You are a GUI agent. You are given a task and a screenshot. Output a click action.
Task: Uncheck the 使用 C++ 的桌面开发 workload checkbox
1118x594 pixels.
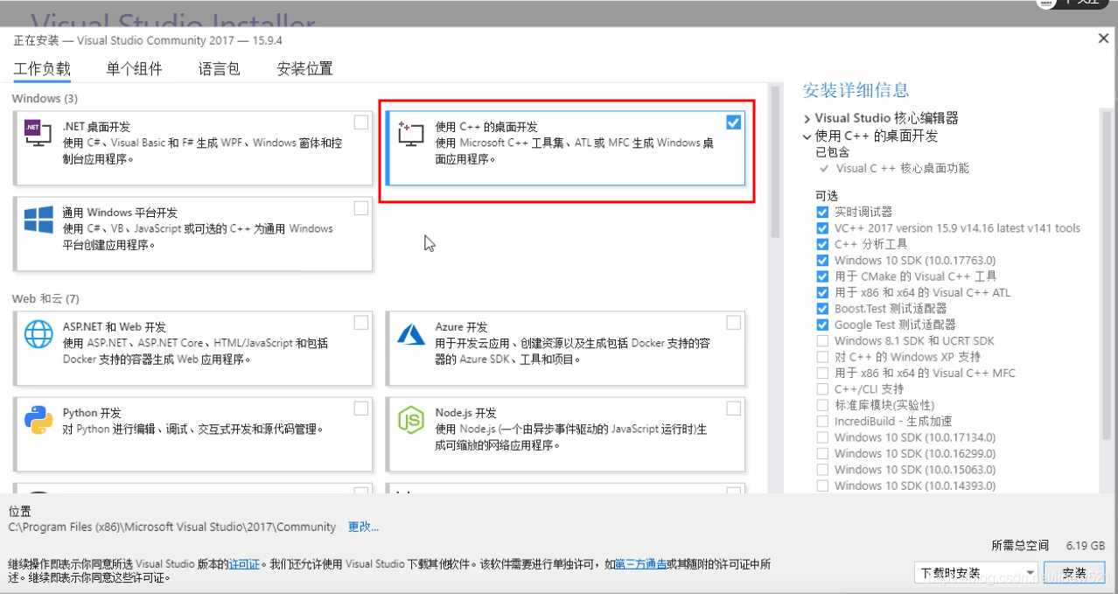point(733,122)
